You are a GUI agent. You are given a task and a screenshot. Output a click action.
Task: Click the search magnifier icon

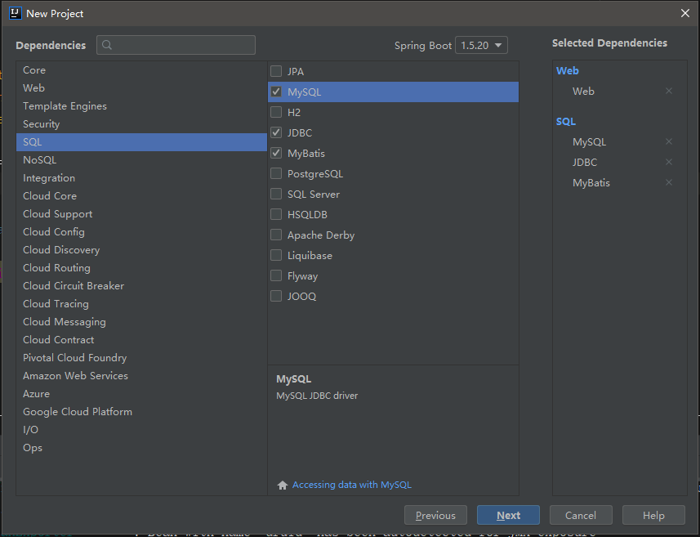(x=107, y=45)
